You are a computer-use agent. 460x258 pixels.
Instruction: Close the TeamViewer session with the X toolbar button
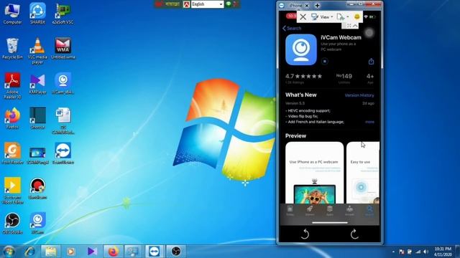point(303,17)
